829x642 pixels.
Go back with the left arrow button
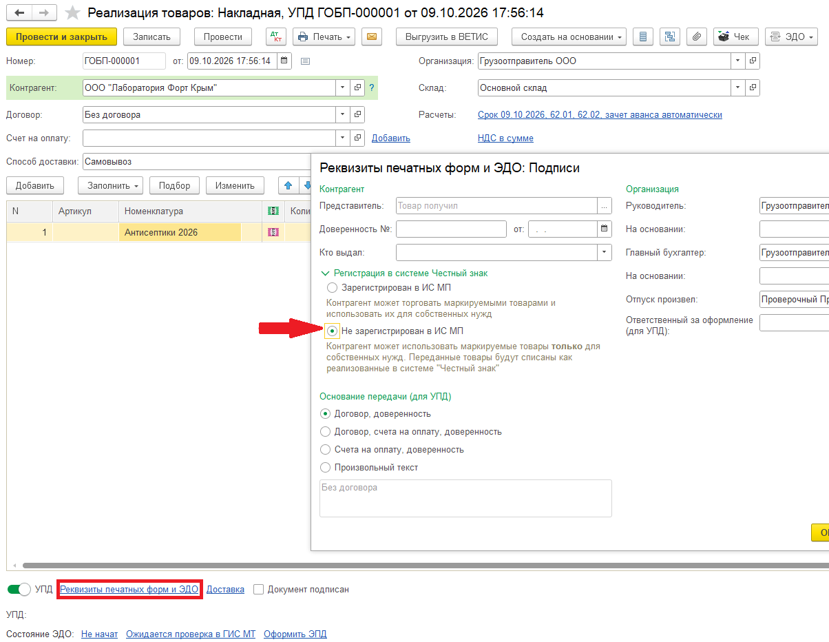19,13
